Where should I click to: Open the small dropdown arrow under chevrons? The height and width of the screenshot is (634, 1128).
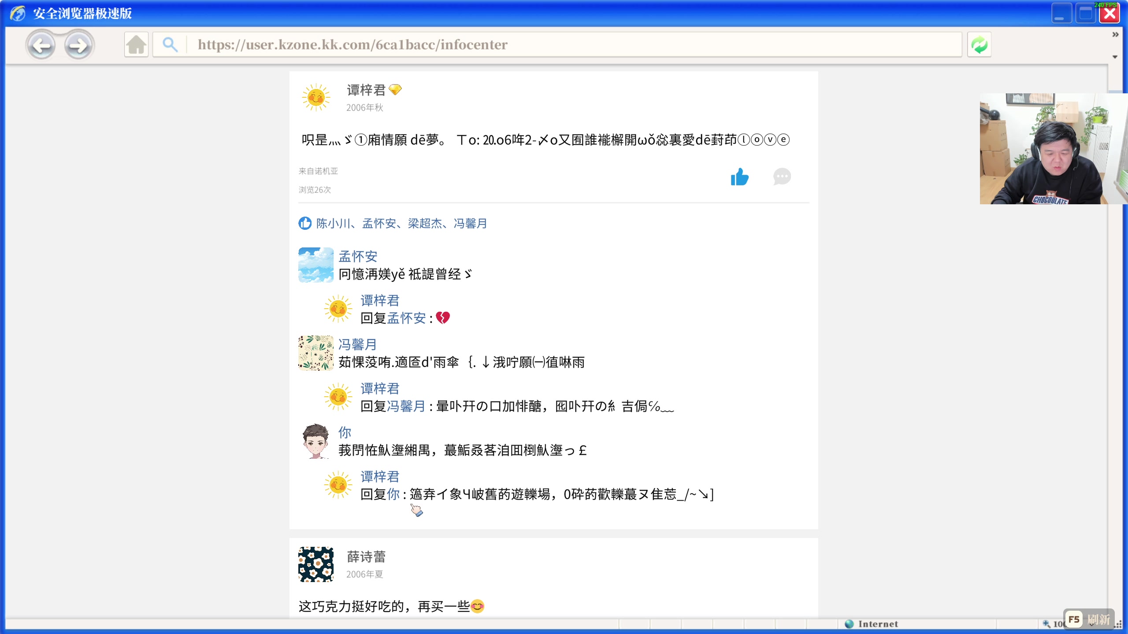[x=1115, y=57]
